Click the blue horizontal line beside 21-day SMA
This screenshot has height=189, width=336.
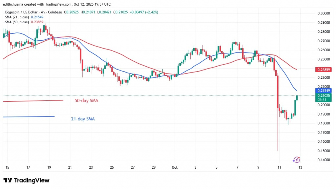pyautogui.click(x=29, y=116)
